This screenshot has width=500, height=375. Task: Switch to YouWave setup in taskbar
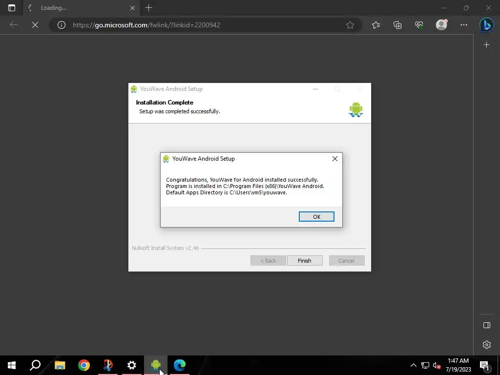pyautogui.click(x=156, y=365)
